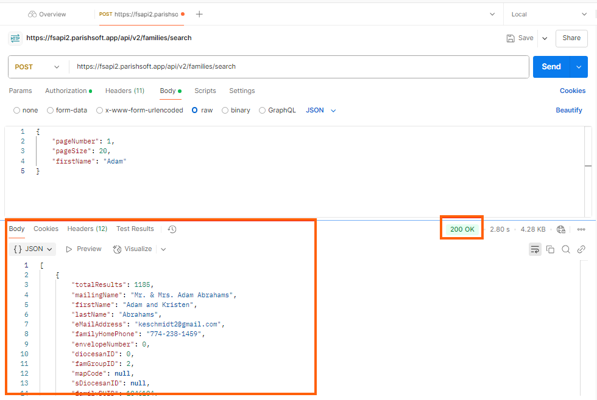597x400 pixels.
Task: Click the HTTP request type icon
Action: pyautogui.click(x=15, y=38)
